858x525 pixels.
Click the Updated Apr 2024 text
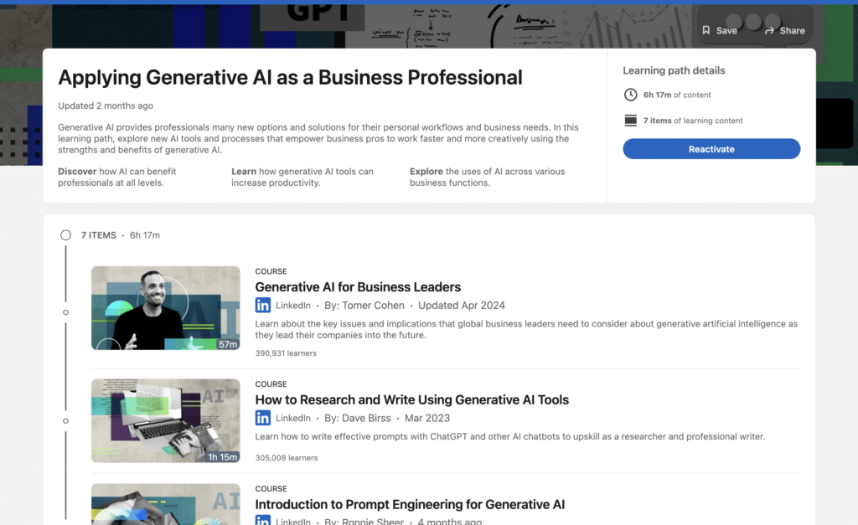[x=462, y=305]
